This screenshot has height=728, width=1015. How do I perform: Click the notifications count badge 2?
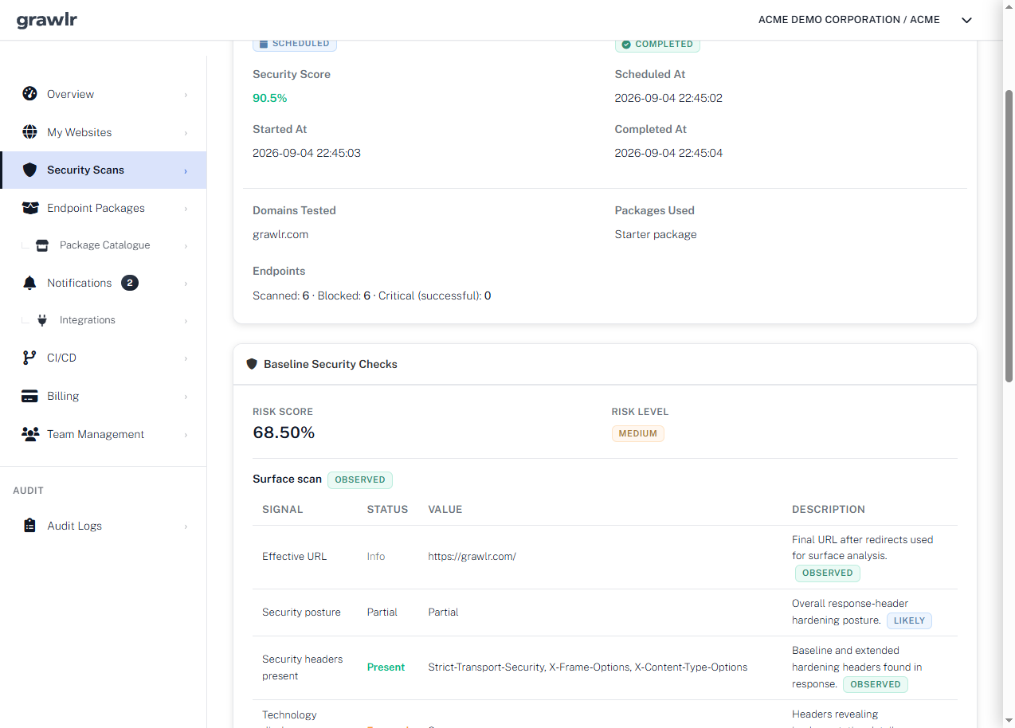130,283
